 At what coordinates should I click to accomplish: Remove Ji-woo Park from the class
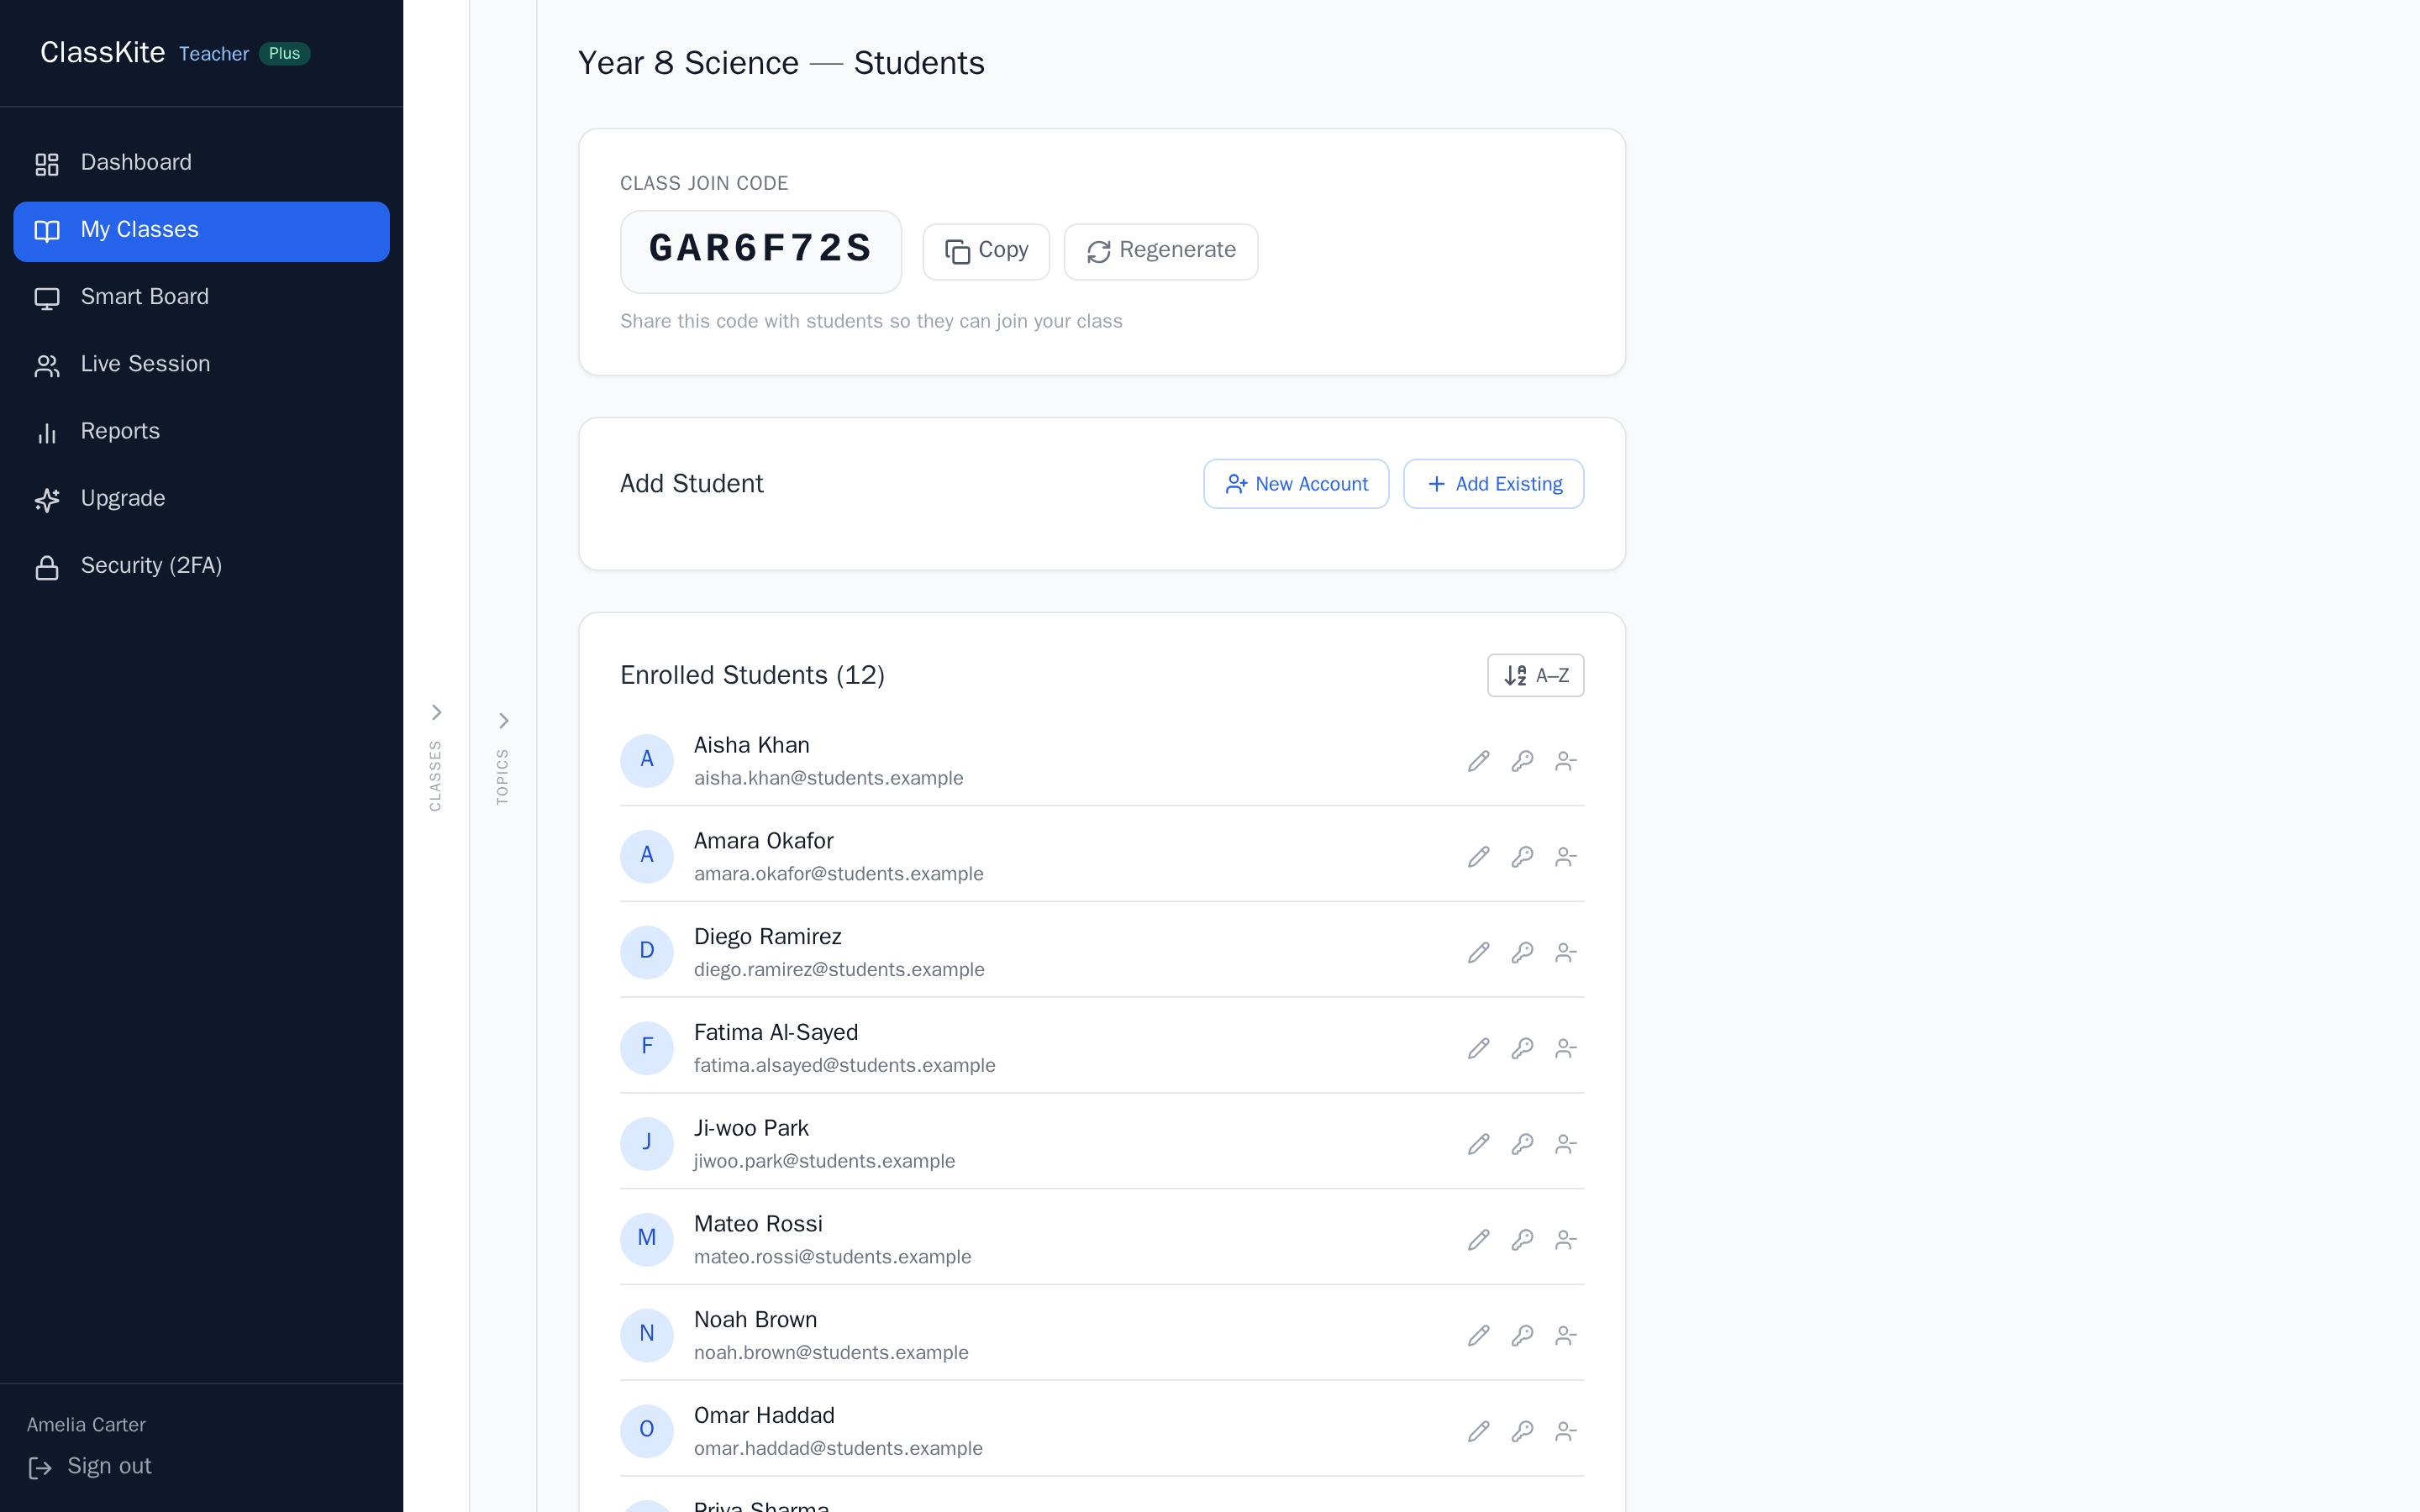1566,1144
